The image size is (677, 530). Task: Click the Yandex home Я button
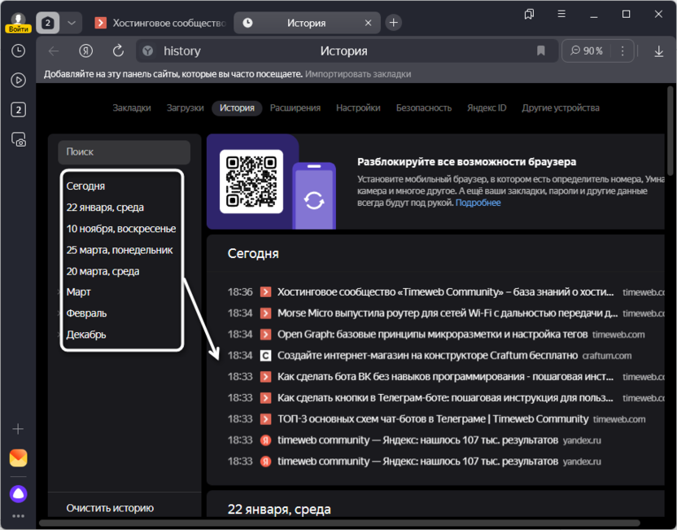(85, 51)
